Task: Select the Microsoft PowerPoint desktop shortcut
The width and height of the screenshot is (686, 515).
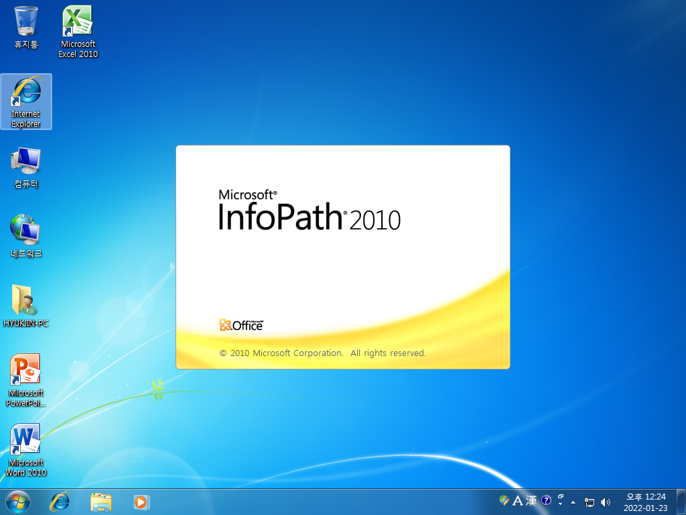Action: 26,380
